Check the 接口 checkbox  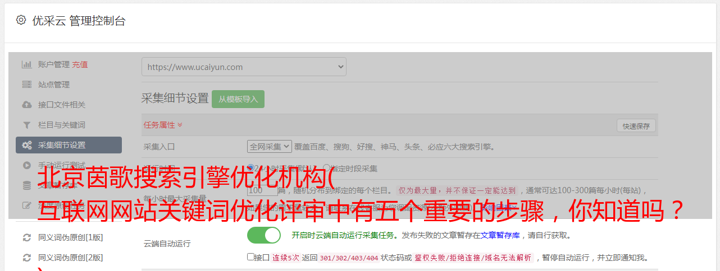(x=250, y=257)
